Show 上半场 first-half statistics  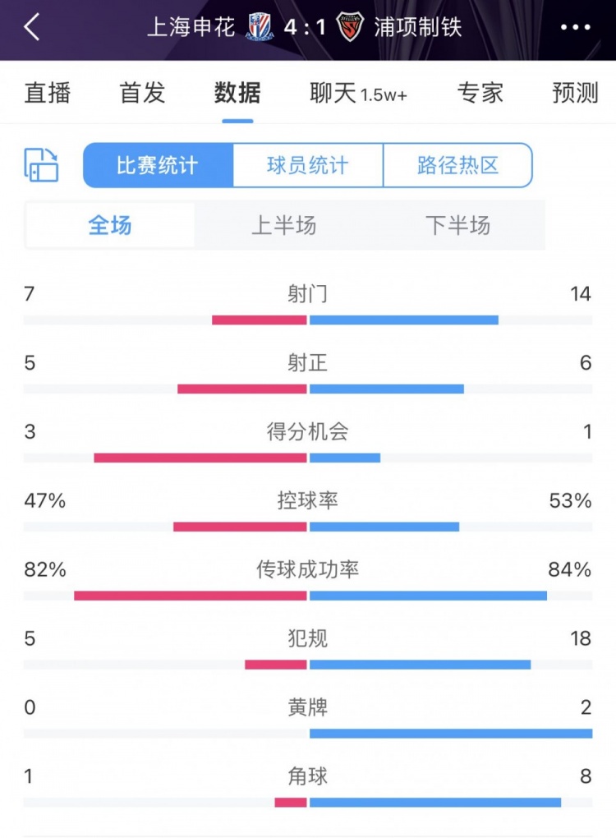pyautogui.click(x=284, y=225)
